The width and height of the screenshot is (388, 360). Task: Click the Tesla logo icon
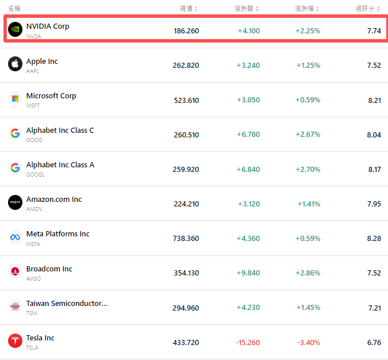pos(15,340)
